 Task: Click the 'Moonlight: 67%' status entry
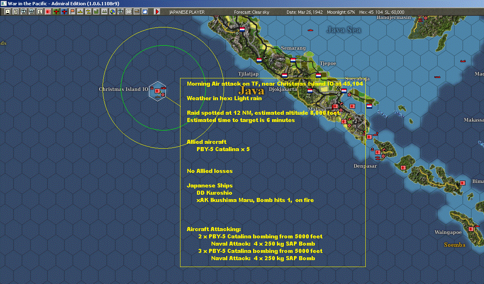[x=341, y=12]
